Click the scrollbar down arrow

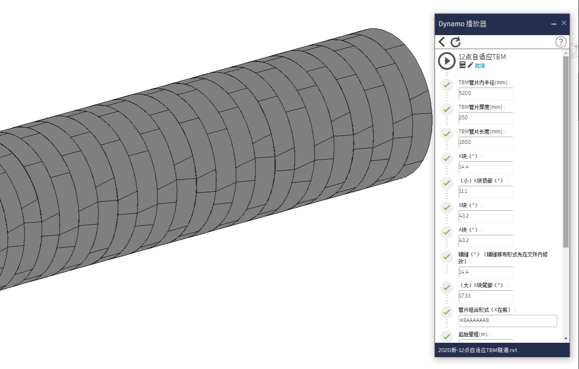tap(565, 338)
